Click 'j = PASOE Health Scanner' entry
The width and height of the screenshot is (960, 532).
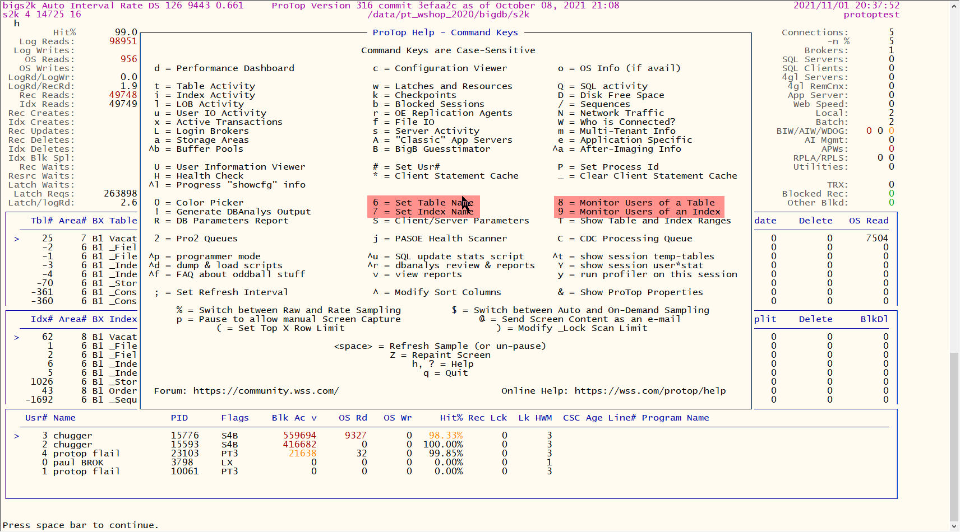coord(440,239)
